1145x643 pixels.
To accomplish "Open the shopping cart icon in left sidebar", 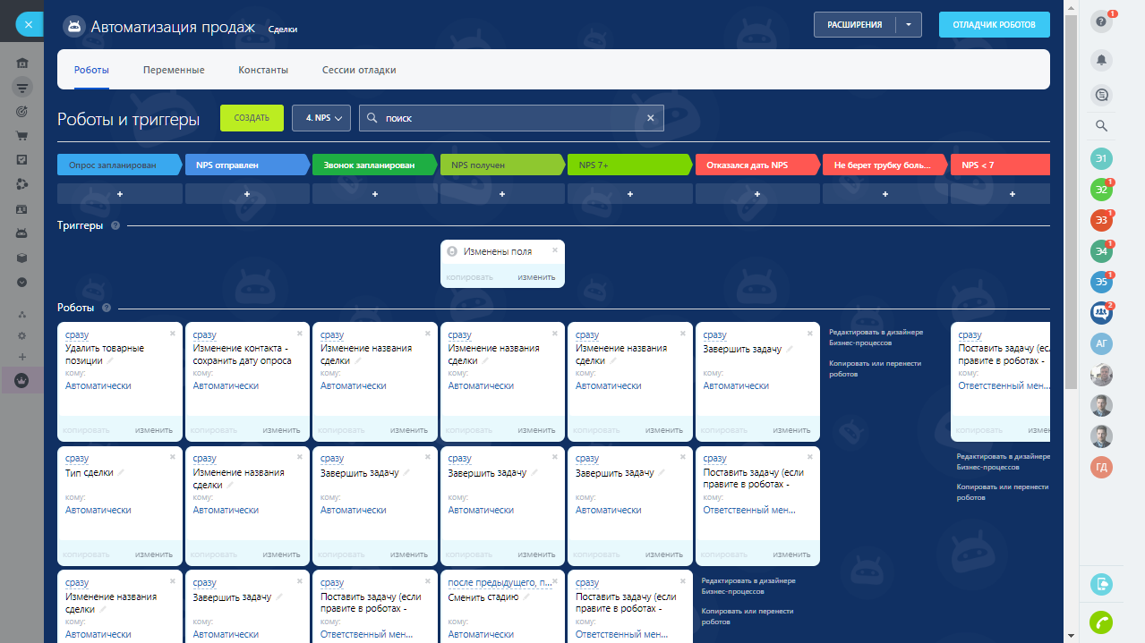I will click(22, 136).
